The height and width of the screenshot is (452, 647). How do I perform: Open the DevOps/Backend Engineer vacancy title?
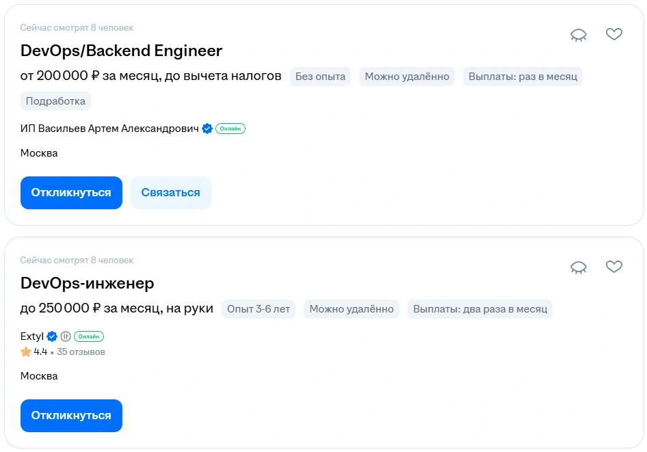pos(120,51)
